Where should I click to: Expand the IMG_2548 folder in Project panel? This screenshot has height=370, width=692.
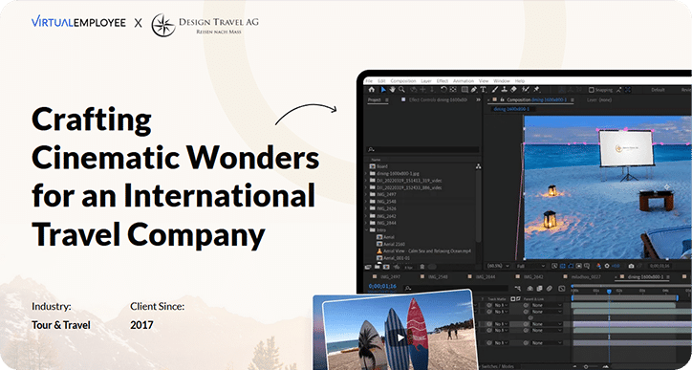(x=366, y=202)
